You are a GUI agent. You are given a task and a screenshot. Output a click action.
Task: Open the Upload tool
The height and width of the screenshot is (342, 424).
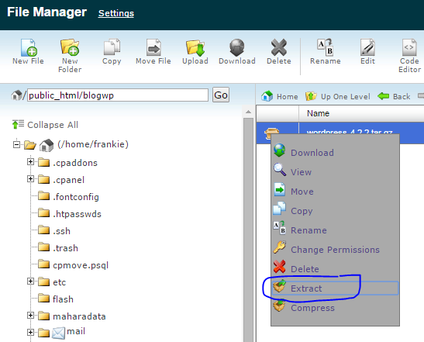[195, 48]
